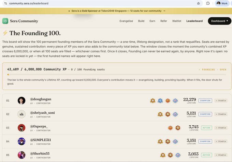
Task: Click @Sherhin55's blue badge
Action: pyautogui.click(x=178, y=155)
